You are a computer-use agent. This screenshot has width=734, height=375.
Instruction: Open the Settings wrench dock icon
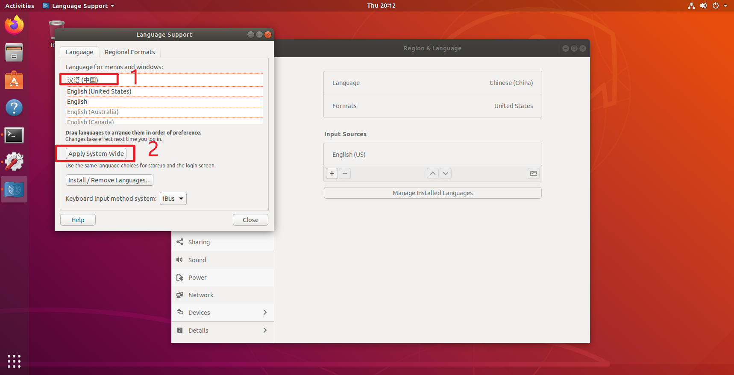pyautogui.click(x=14, y=162)
